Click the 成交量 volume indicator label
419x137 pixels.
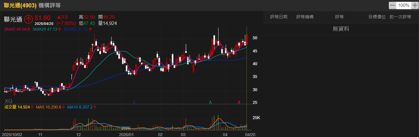click(17, 107)
